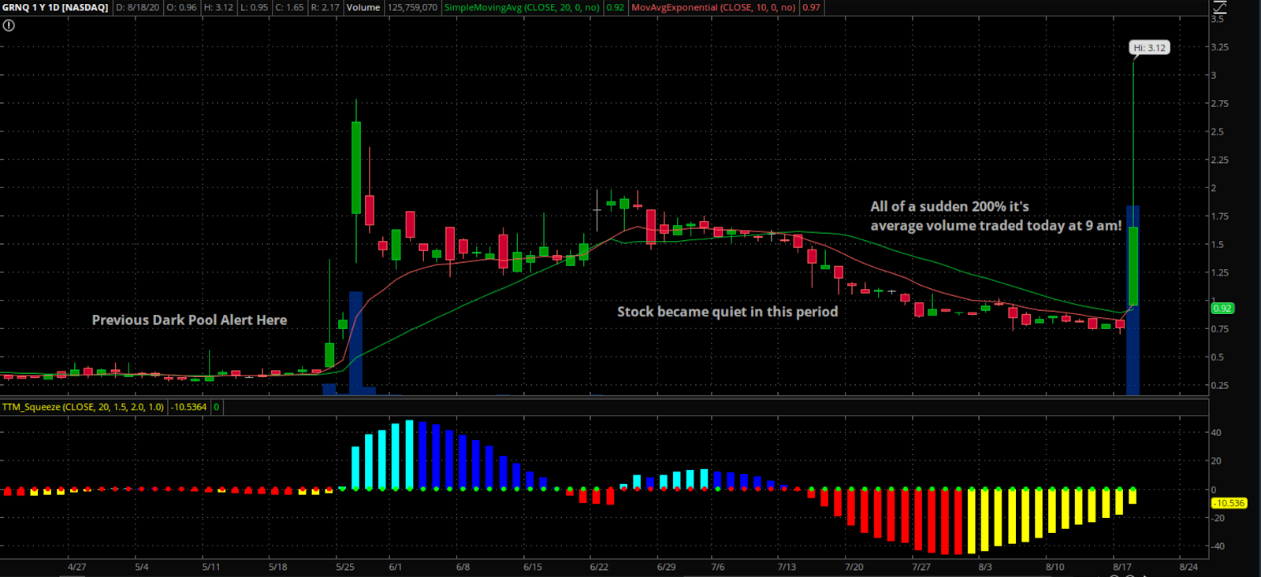Screen dimensions: 1261x577
Task: Click the green 0.92 price axis tag
Action: click(1222, 309)
